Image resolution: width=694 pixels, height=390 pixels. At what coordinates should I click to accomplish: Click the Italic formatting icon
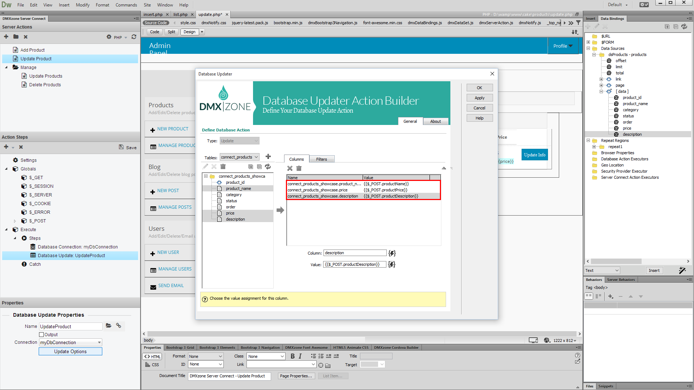pyautogui.click(x=300, y=356)
